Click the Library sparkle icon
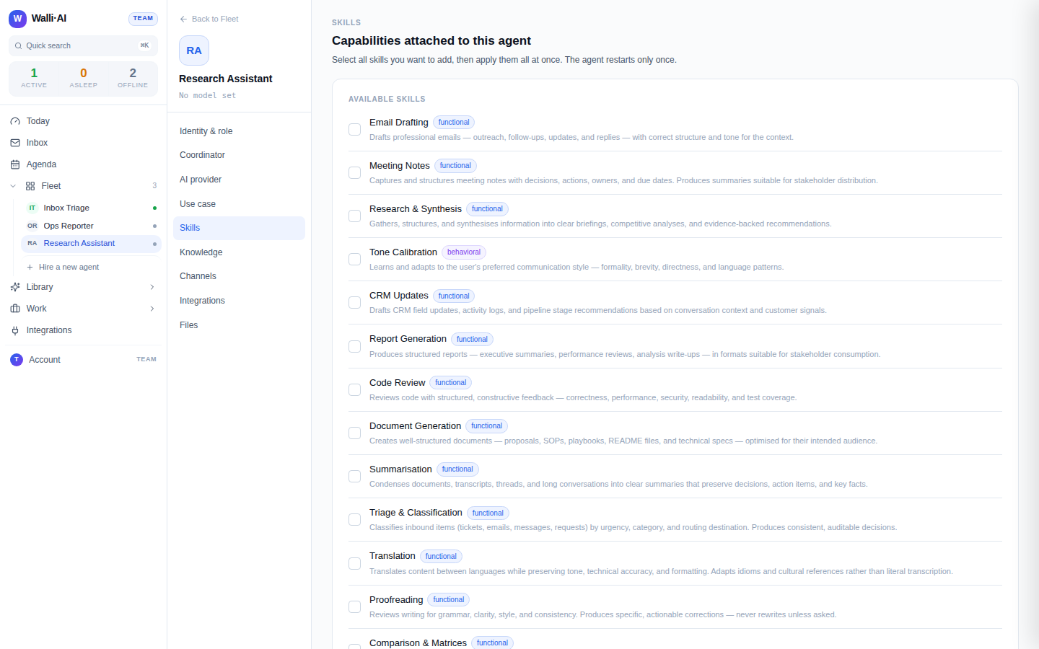1039x649 pixels. coord(15,287)
